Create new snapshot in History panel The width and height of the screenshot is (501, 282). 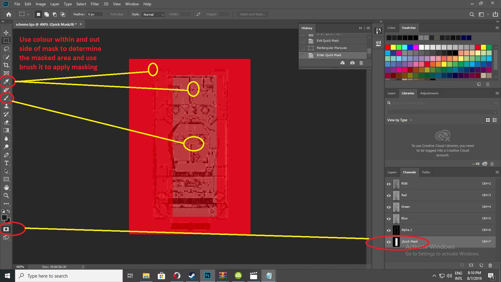352,63
